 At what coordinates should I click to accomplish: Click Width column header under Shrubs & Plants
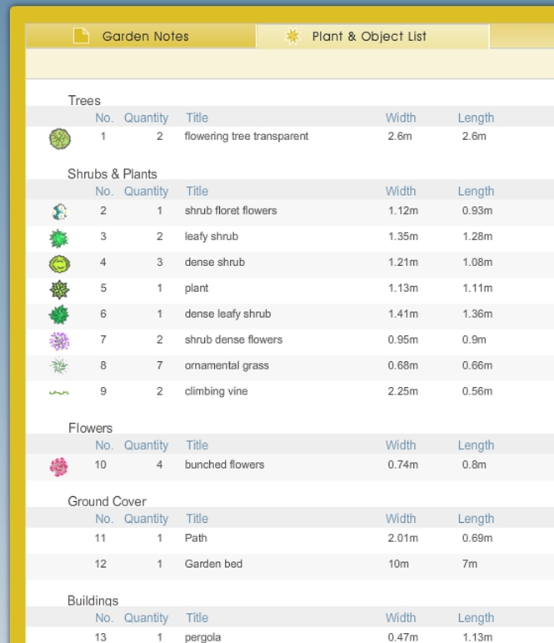pos(400,191)
